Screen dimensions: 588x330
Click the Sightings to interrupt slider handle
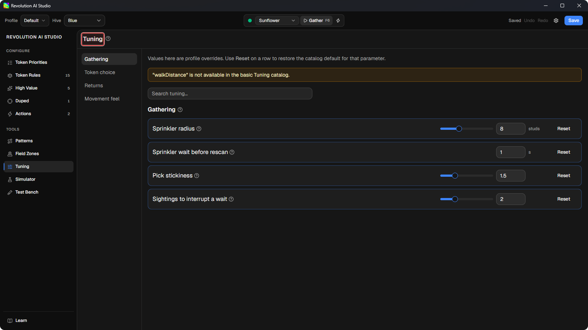click(455, 199)
